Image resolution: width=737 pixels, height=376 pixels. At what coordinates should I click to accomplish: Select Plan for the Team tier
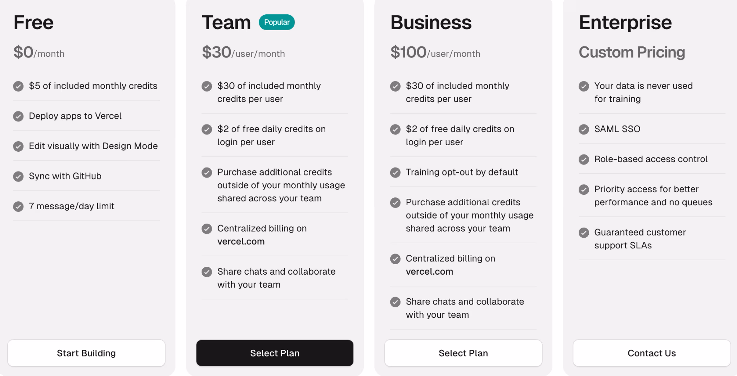275,353
